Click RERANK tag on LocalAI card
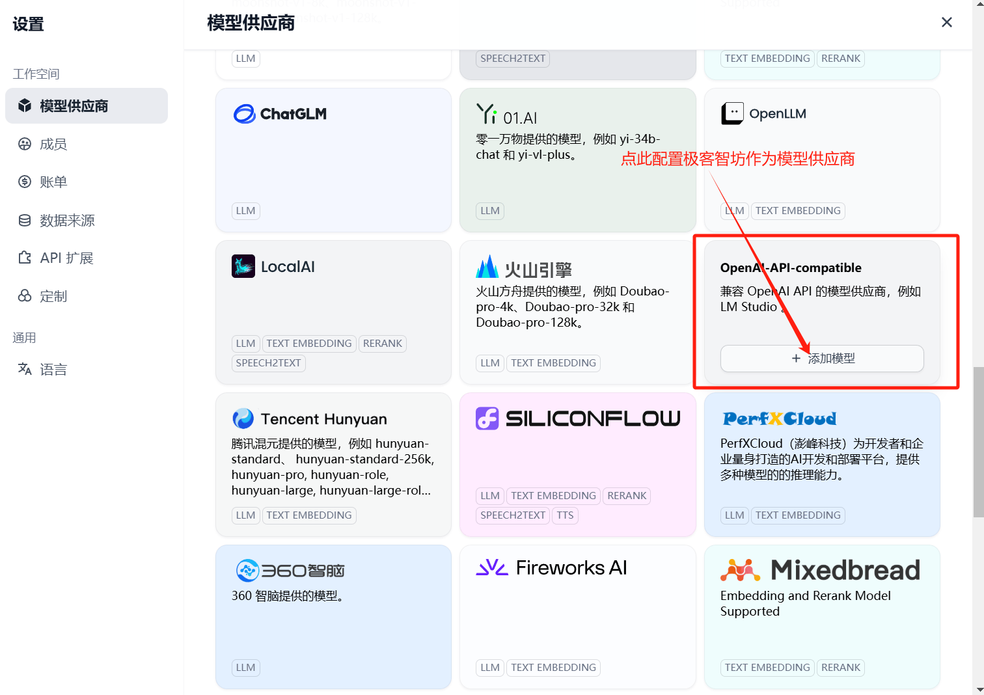Viewport: 984px width, 695px height. (383, 344)
